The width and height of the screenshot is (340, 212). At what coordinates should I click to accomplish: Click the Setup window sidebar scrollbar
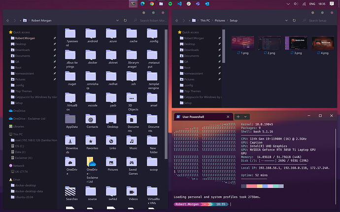coord(224,46)
